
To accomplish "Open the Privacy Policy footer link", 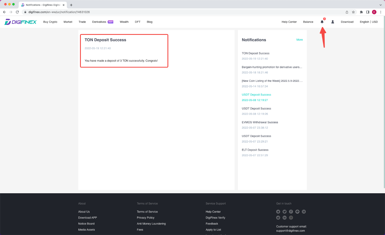I will click(x=145, y=218).
